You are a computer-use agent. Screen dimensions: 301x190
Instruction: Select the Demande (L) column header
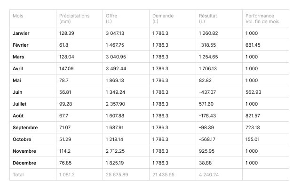[x=163, y=18]
